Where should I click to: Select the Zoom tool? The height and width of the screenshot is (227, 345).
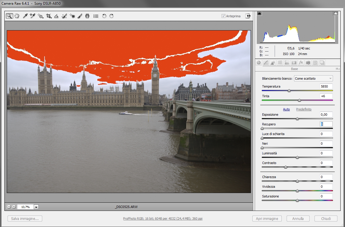[9, 16]
